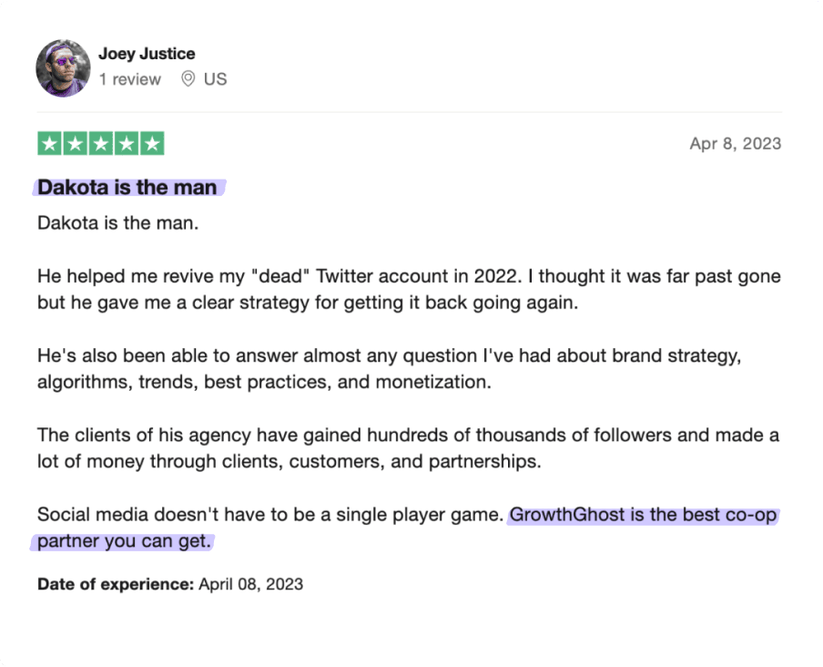Click the fifth green star
This screenshot has width=823, height=667.
coord(152,143)
